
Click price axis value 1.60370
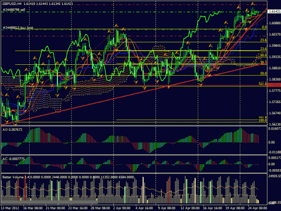pyautogui.click(x=275, y=34)
